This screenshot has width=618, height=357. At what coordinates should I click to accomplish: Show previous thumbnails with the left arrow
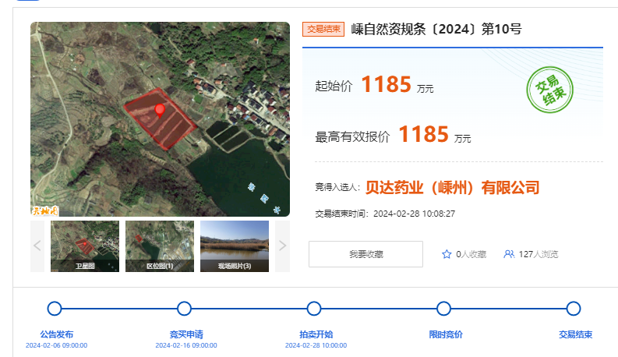click(37, 246)
